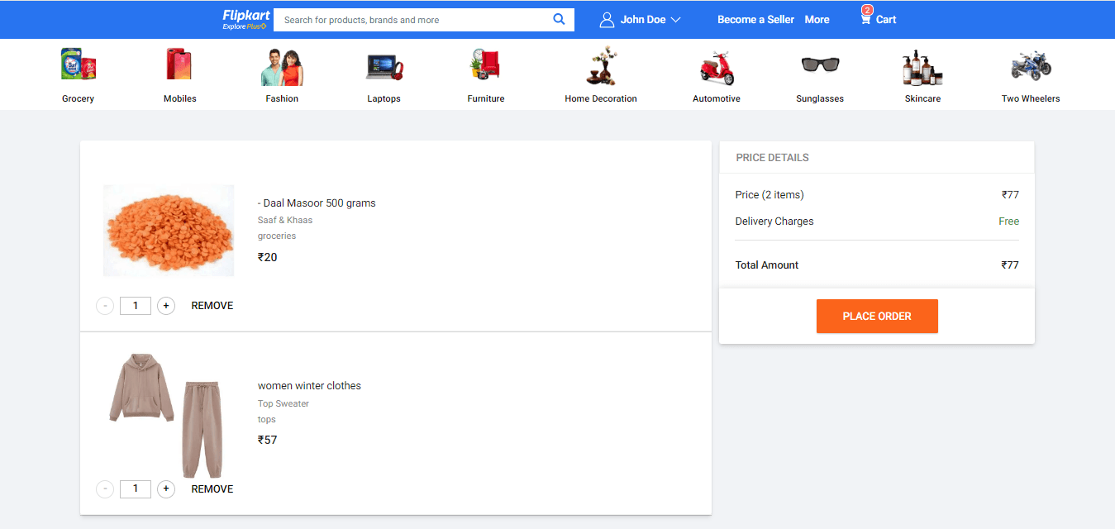Select the Grocery category label
This screenshot has height=529, width=1115.
pyautogui.click(x=78, y=98)
